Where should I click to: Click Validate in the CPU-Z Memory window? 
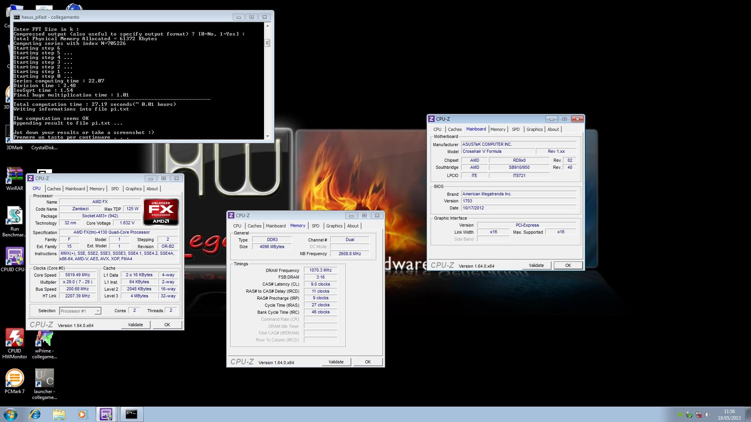pyautogui.click(x=336, y=362)
